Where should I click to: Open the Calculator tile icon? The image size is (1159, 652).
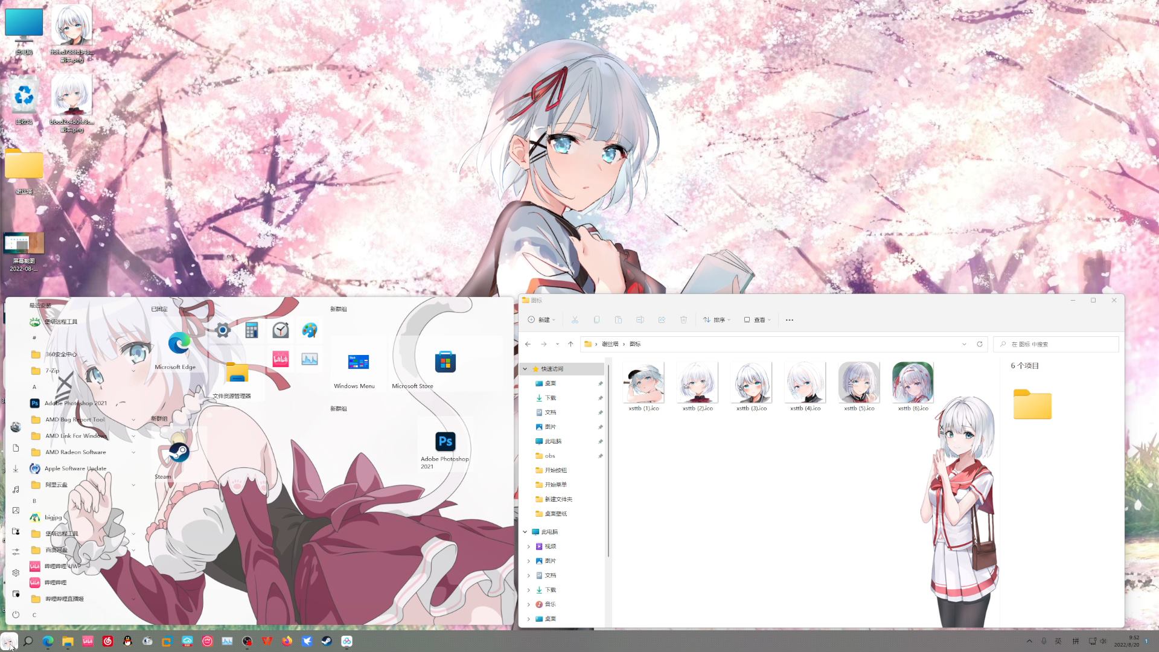(x=252, y=330)
